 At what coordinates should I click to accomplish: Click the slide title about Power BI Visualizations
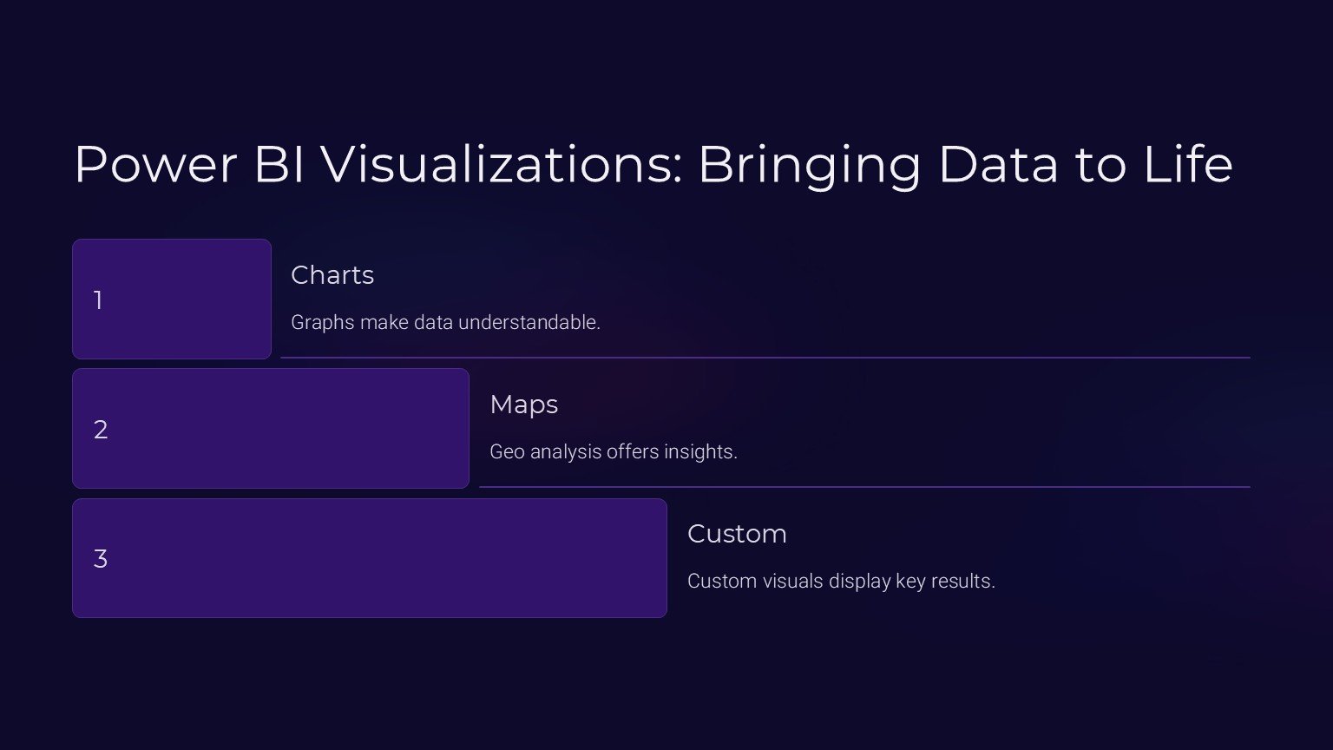point(653,164)
